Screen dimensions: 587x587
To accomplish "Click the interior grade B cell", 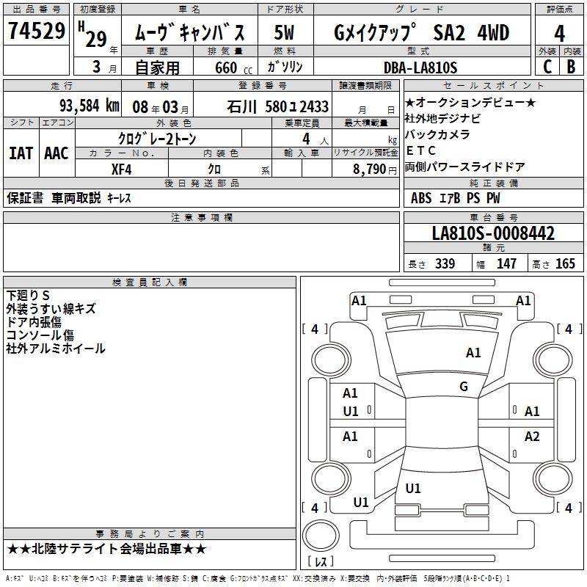I will (x=571, y=67).
